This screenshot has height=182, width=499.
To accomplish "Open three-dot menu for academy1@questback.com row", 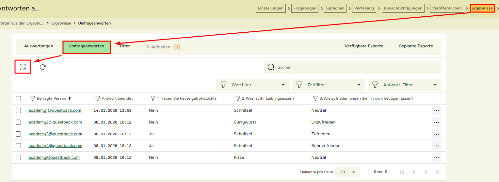I will coord(436,110).
